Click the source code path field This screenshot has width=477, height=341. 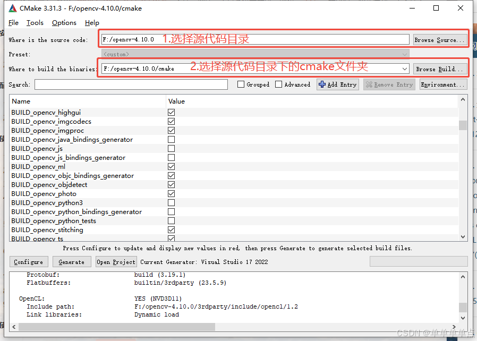[255, 39]
